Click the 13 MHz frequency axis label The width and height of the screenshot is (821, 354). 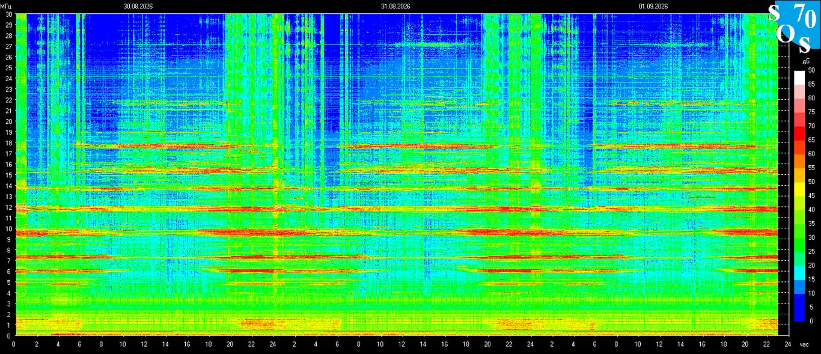click(x=9, y=197)
